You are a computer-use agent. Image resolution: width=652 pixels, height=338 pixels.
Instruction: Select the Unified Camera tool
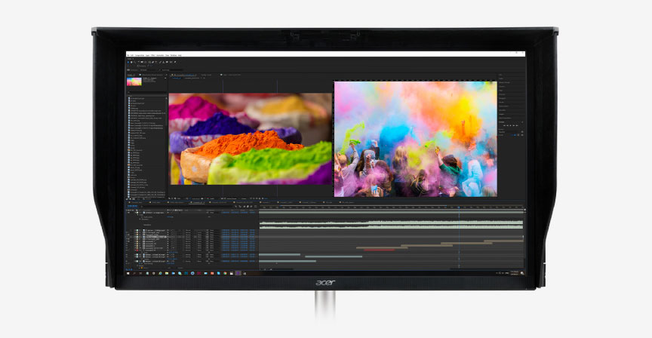tap(142, 63)
